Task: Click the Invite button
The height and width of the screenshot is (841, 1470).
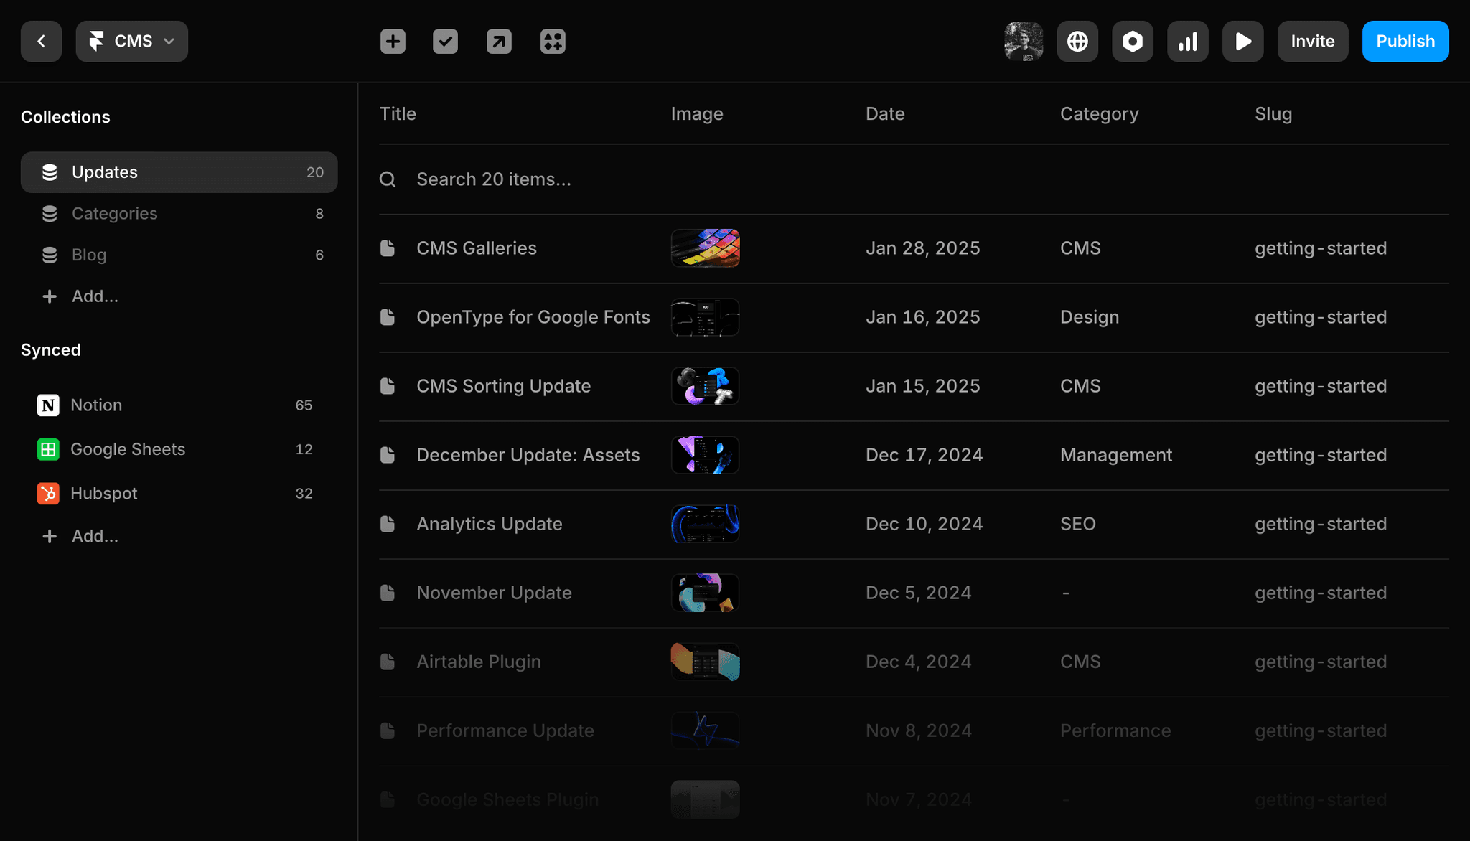Action: click(x=1312, y=42)
